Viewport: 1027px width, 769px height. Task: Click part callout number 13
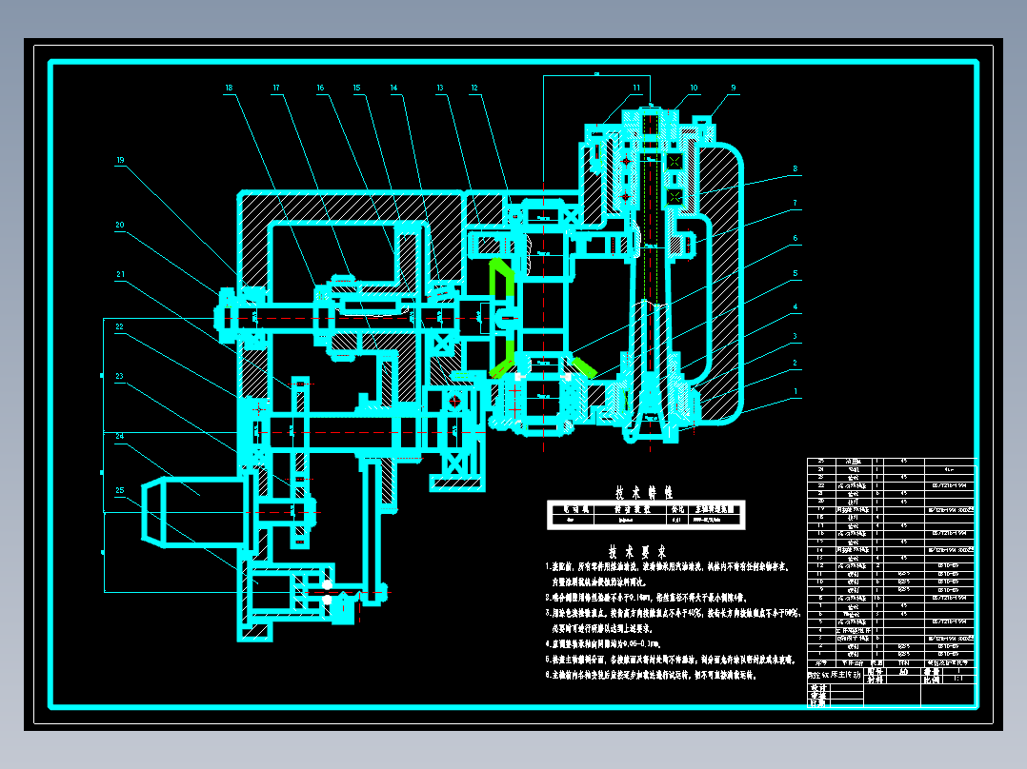point(440,88)
